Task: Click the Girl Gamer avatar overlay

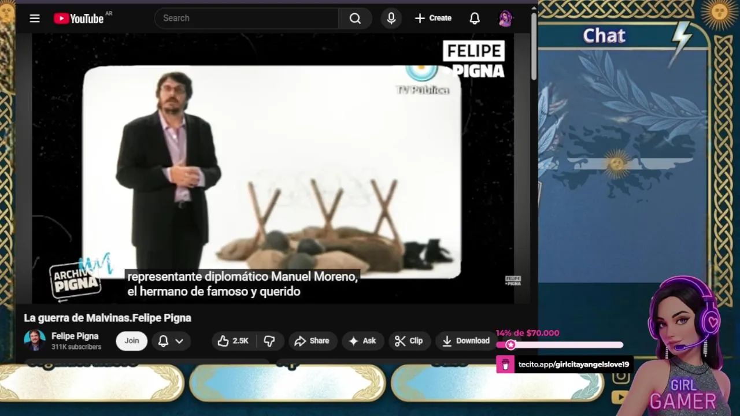Action: tap(682, 347)
